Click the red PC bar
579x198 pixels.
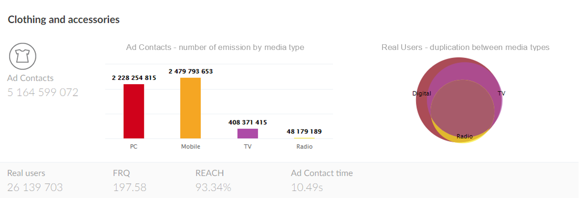coord(134,111)
